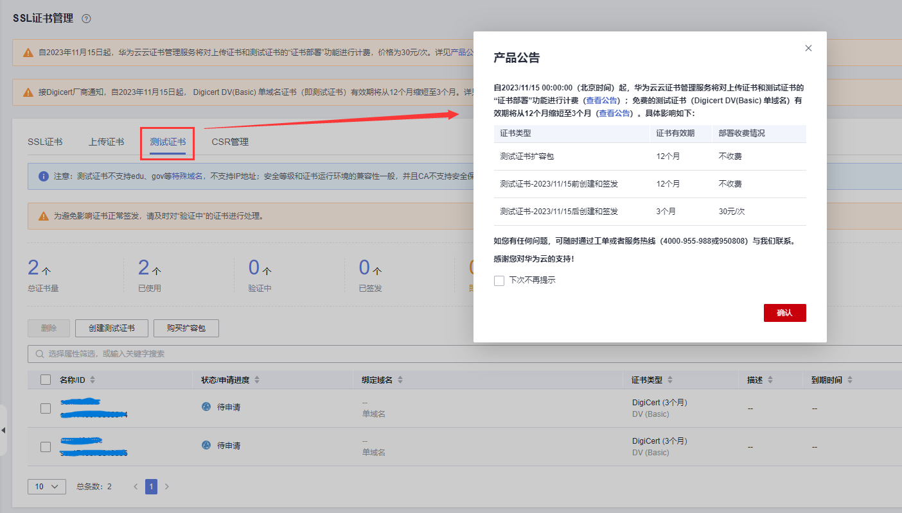Open the CSR管理 tab
The width and height of the screenshot is (902, 513).
pyautogui.click(x=230, y=142)
